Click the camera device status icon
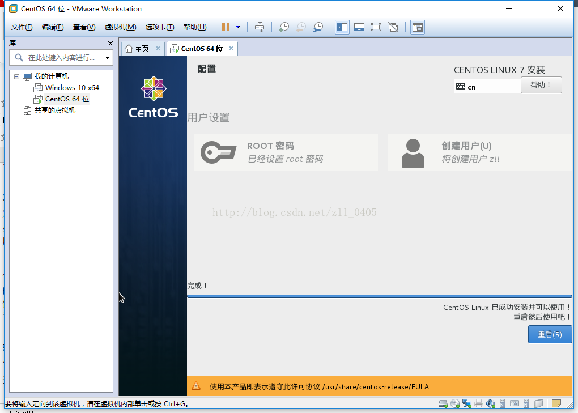The width and height of the screenshot is (578, 413). [515, 403]
